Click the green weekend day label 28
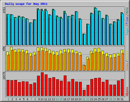This screenshot has height=102, width=130. 110,99
